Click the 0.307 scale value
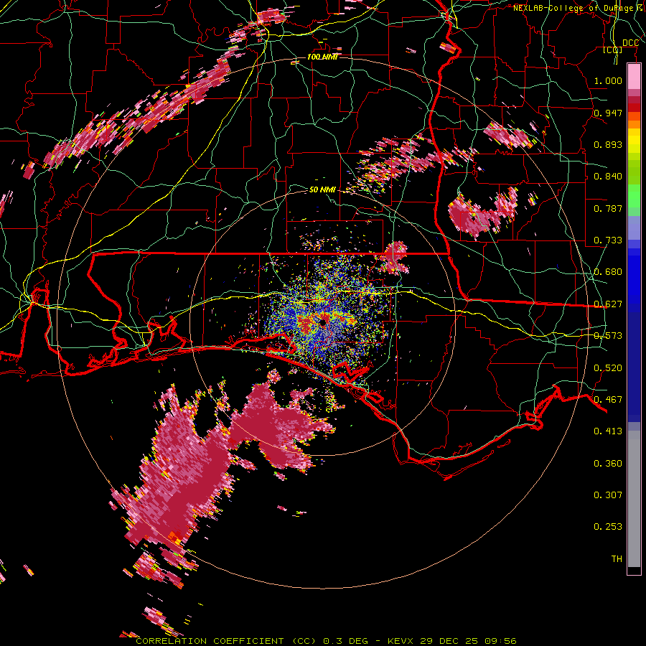Screen dimensions: 646x646 (608, 495)
